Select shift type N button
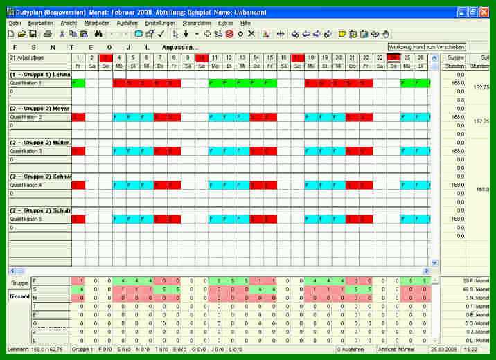Image resolution: width=496 pixels, height=360 pixels. point(53,47)
